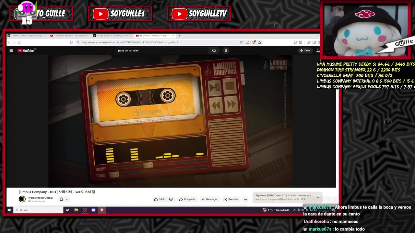This screenshot has width=415, height=233.
Task: Like the video with thumbs up
Action: tap(159, 199)
